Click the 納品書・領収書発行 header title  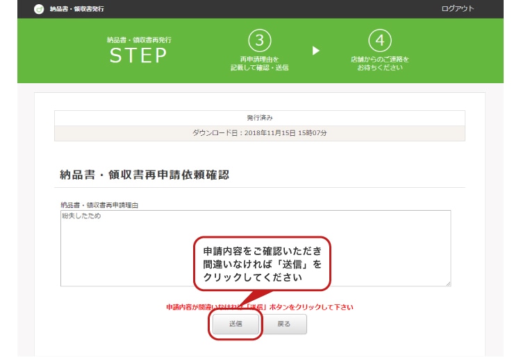pos(76,9)
